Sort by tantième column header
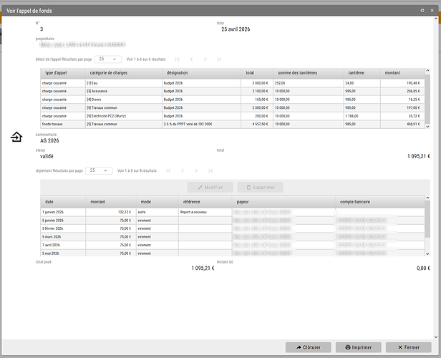 pos(362,73)
